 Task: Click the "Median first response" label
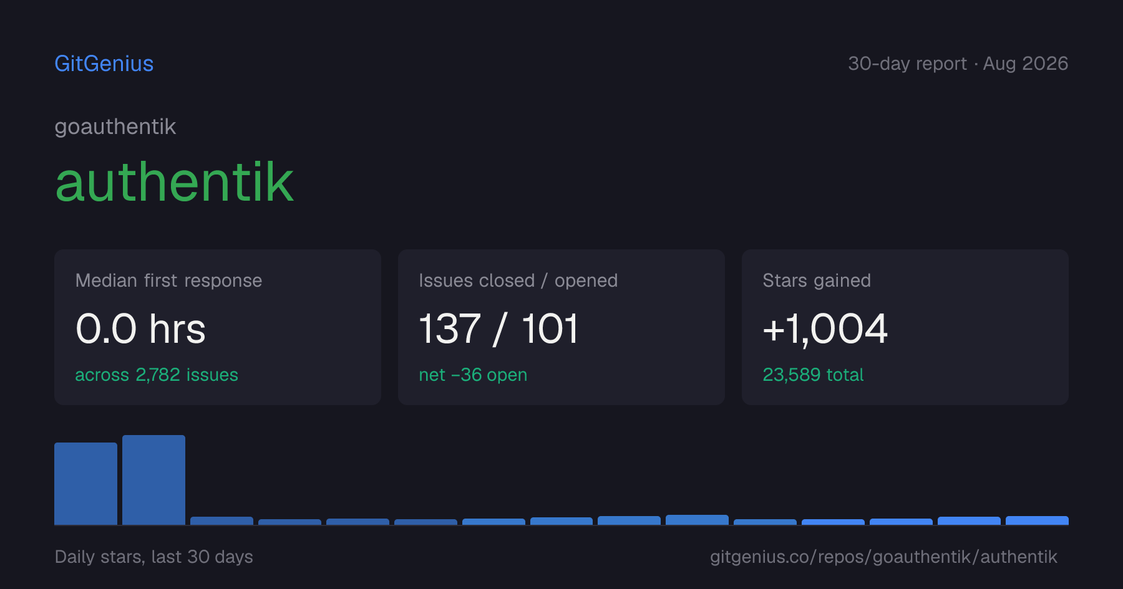click(168, 280)
